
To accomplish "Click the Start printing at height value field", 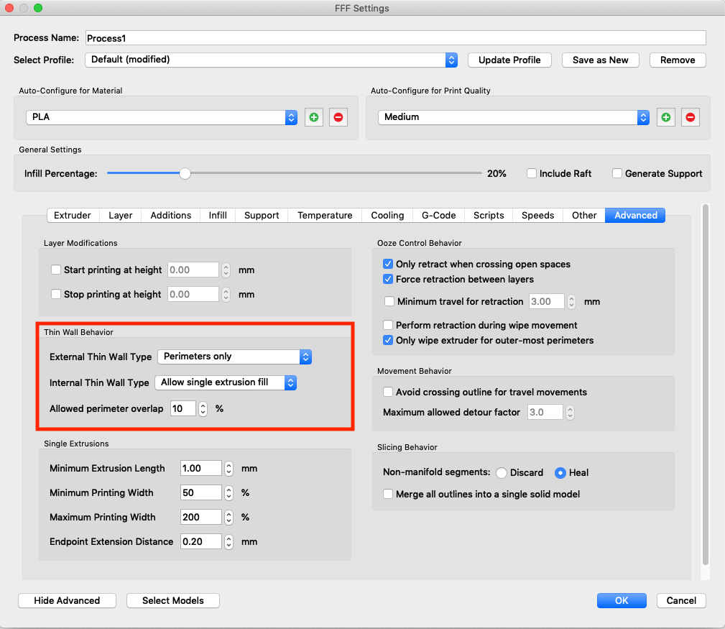I will (x=193, y=270).
